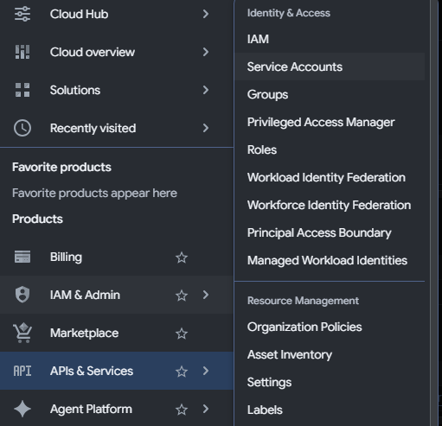Click the Favorite products heading
The width and height of the screenshot is (442, 426).
pyautogui.click(x=61, y=167)
